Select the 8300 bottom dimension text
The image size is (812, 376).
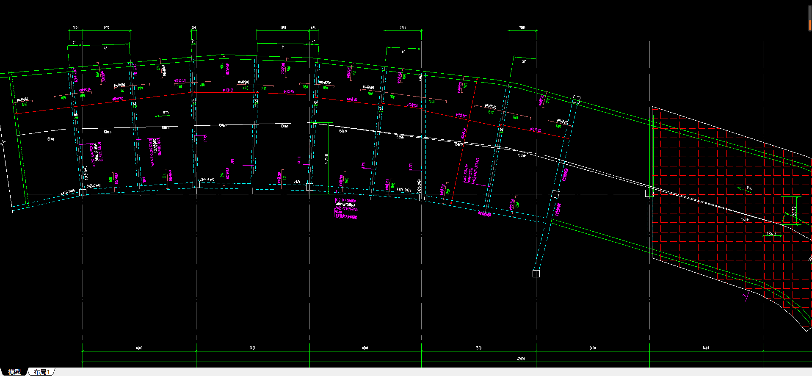[x=365, y=348]
